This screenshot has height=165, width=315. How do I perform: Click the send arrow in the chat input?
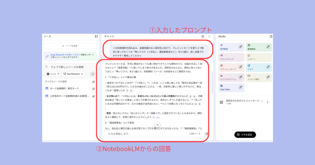click(x=206, y=134)
